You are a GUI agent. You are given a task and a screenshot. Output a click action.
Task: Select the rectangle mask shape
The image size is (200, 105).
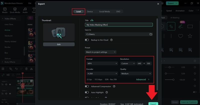190,27
